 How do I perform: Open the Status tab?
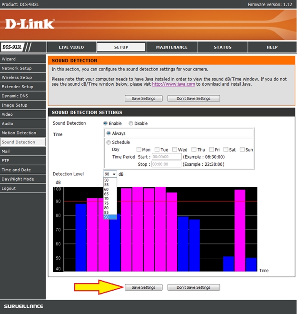[x=222, y=47]
